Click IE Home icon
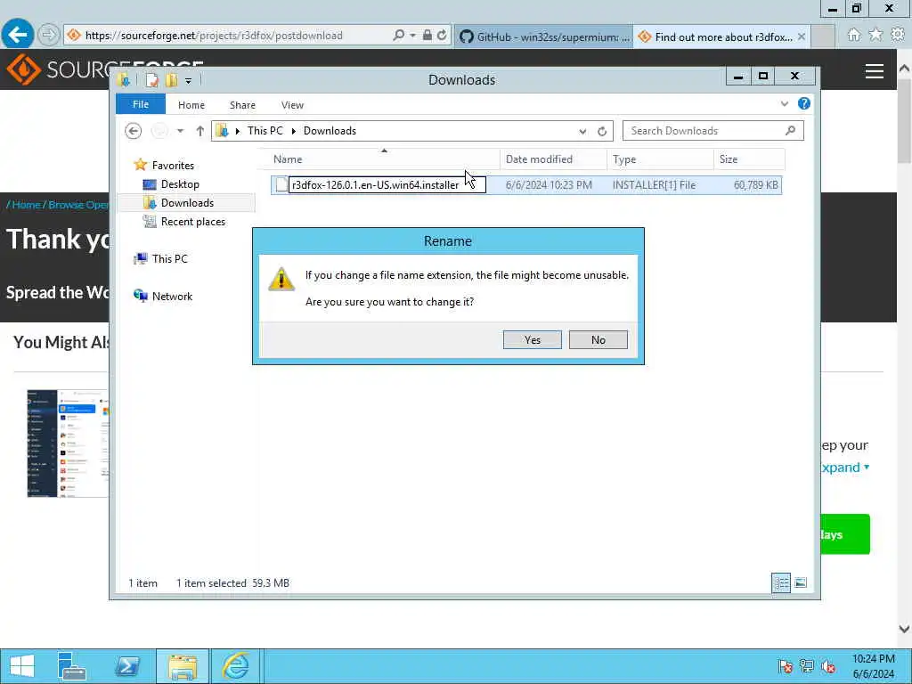912x684 pixels. point(853,36)
